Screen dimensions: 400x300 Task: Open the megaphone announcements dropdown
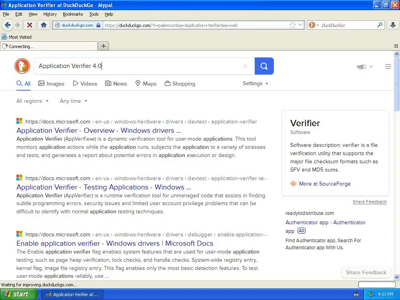[x=365, y=66]
